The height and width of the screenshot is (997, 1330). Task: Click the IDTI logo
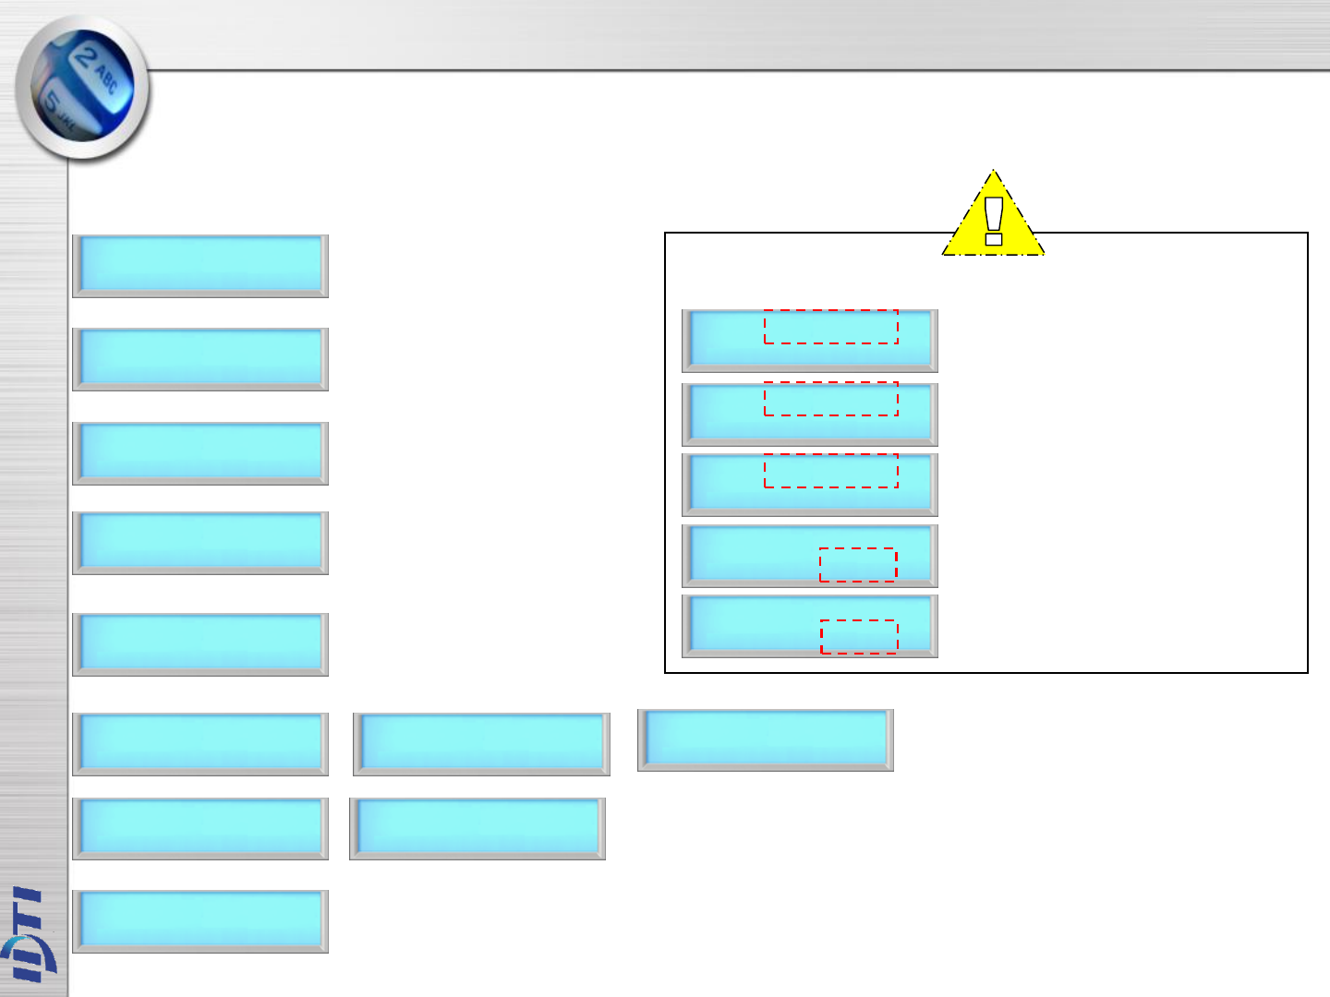tap(27, 933)
